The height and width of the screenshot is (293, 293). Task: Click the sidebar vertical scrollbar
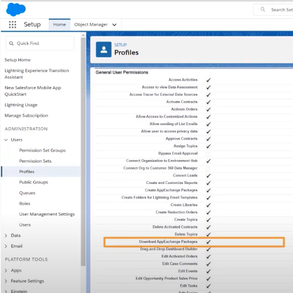[83, 151]
